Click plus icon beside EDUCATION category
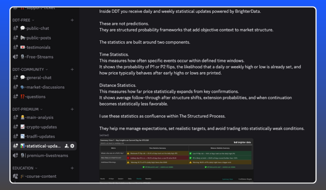 (72, 168)
